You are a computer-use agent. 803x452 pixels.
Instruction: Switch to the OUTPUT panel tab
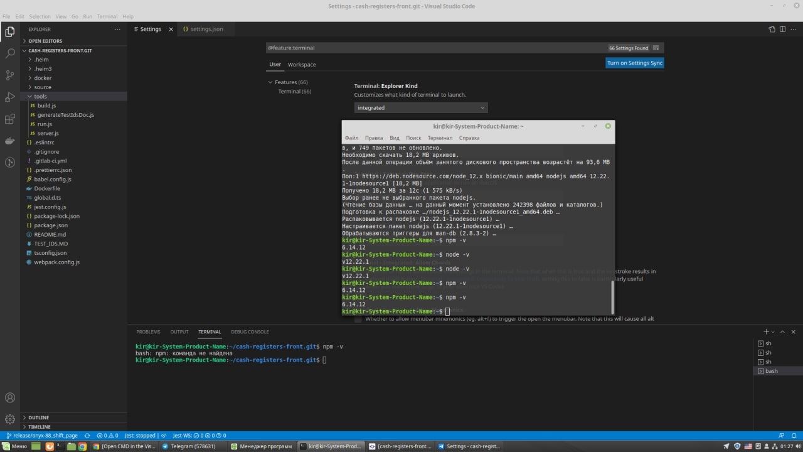click(x=179, y=332)
